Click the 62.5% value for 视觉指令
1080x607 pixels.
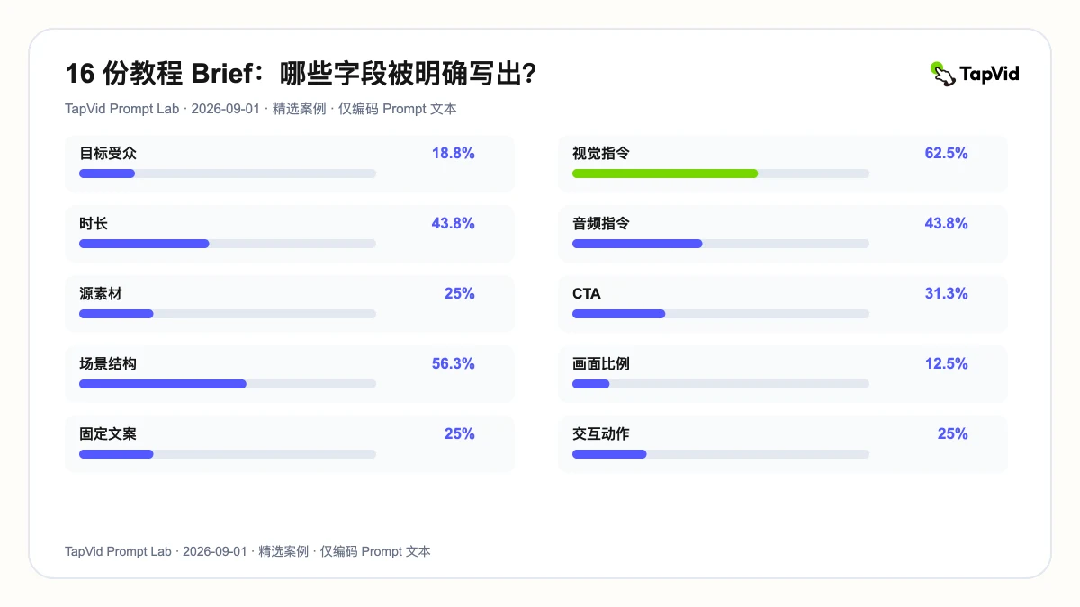click(x=947, y=154)
